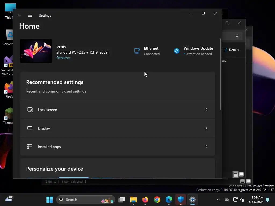Screen dimensions: 275x206
Task: Open Display settings row
Action: tap(118, 128)
